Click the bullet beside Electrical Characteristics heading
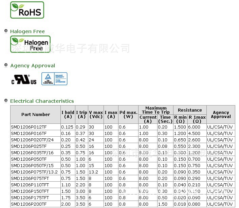This screenshot has height=208, width=239. point(6,100)
